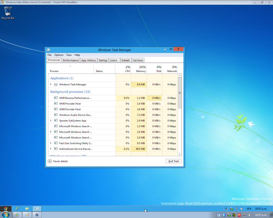Sort by the Network column header
The width and height of the screenshot is (273, 218).
click(170, 69)
